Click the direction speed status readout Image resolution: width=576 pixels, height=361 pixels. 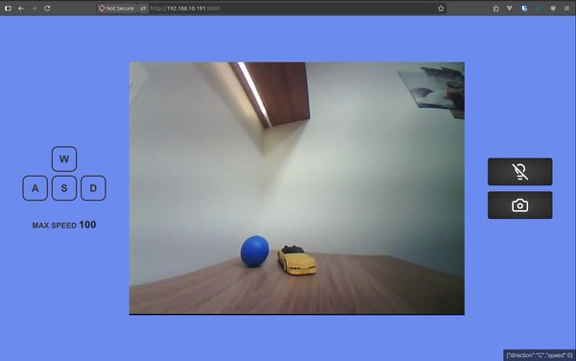(x=540, y=355)
